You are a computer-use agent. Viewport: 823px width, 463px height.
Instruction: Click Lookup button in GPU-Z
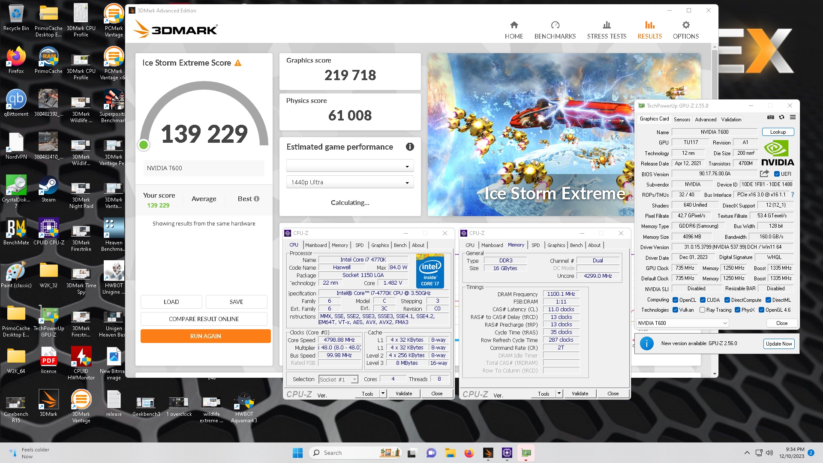coord(778,132)
